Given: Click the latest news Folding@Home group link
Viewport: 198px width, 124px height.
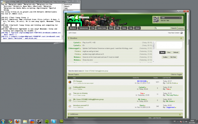Looking at the screenshot, I should pyautogui.click(x=95, y=71).
